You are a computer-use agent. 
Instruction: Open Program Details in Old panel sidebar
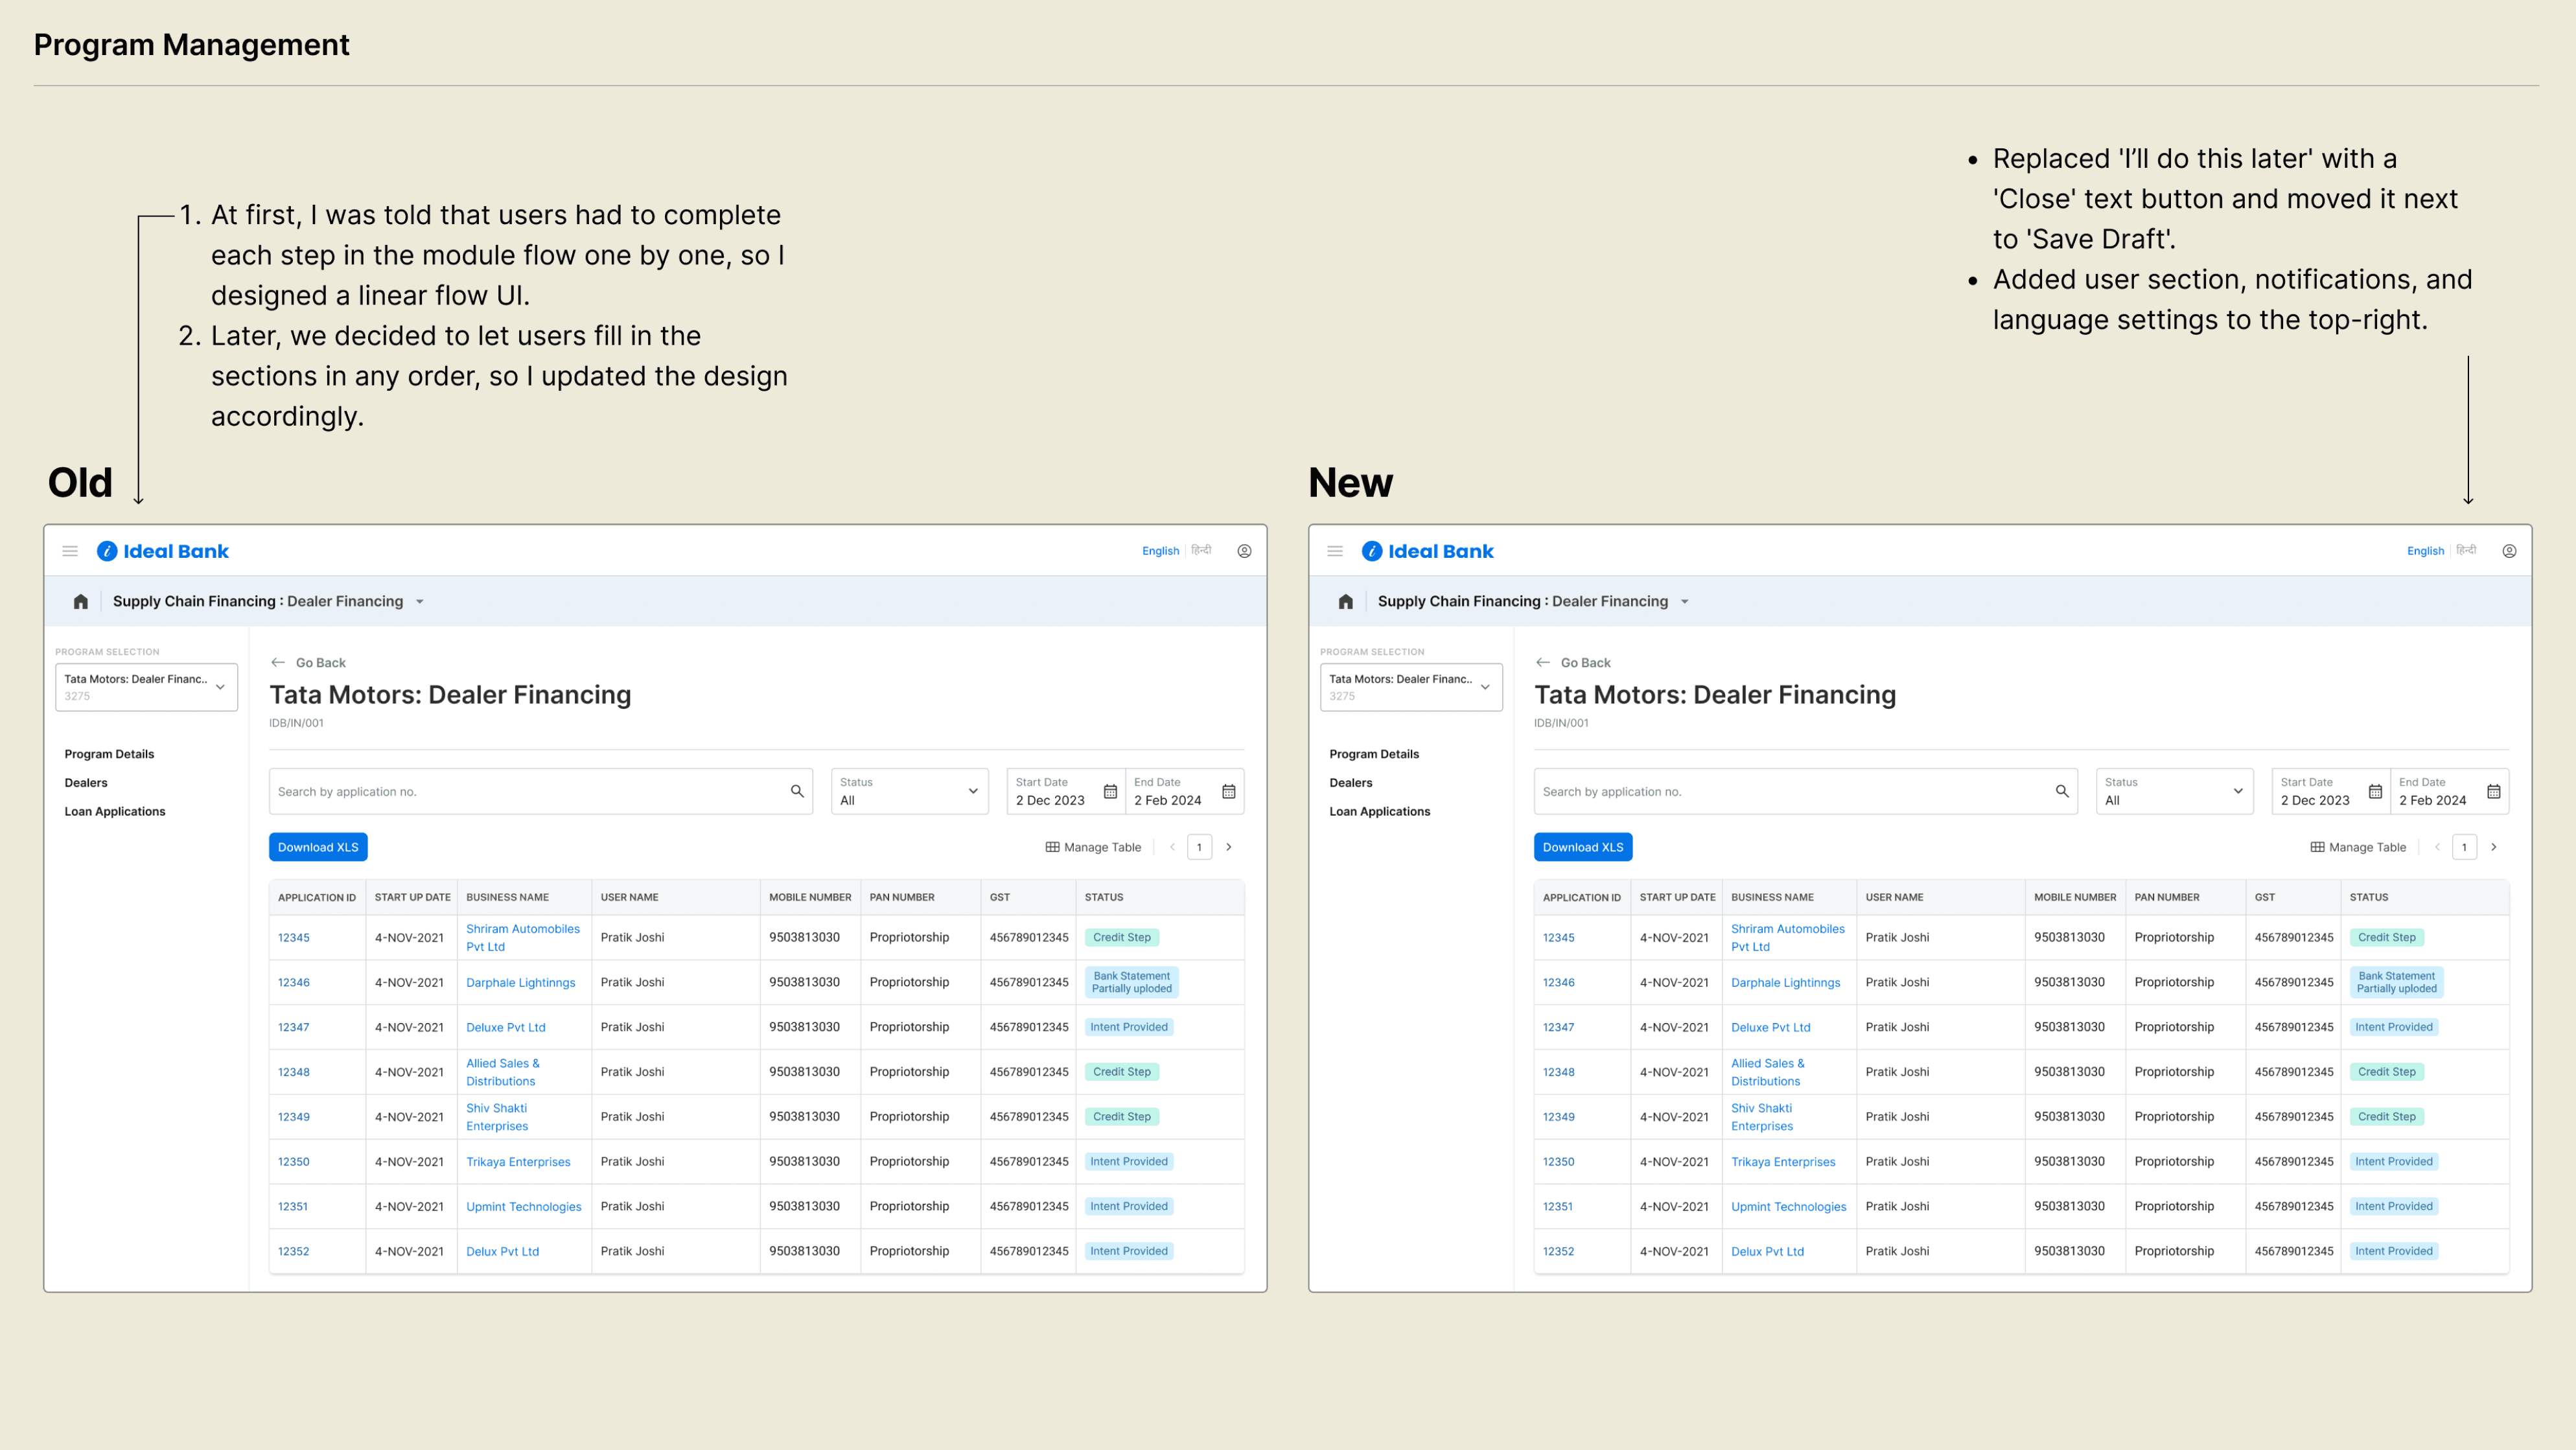click(109, 754)
